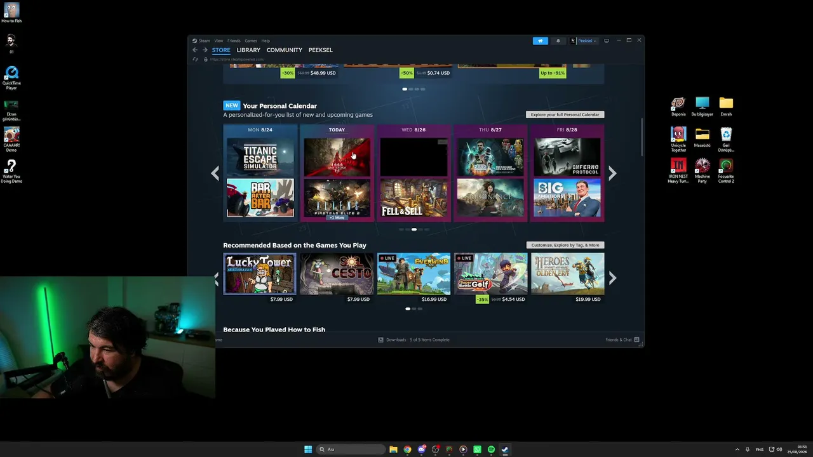Open Everwind recommended game thumbnail

(413, 274)
